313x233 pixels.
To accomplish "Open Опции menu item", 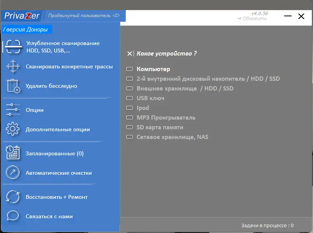I will 35,110.
